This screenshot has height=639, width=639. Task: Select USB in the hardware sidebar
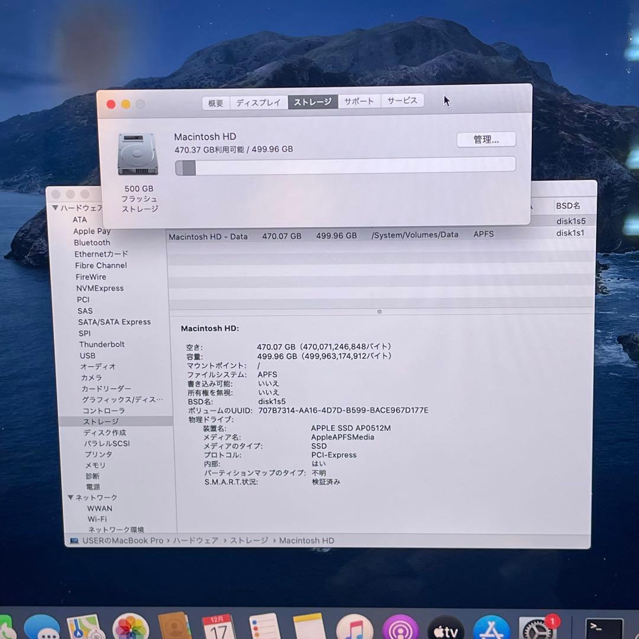point(87,356)
